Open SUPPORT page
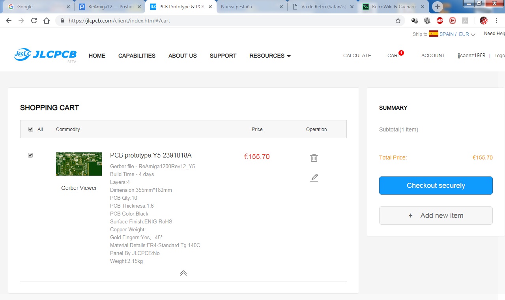505x300 pixels. (223, 56)
